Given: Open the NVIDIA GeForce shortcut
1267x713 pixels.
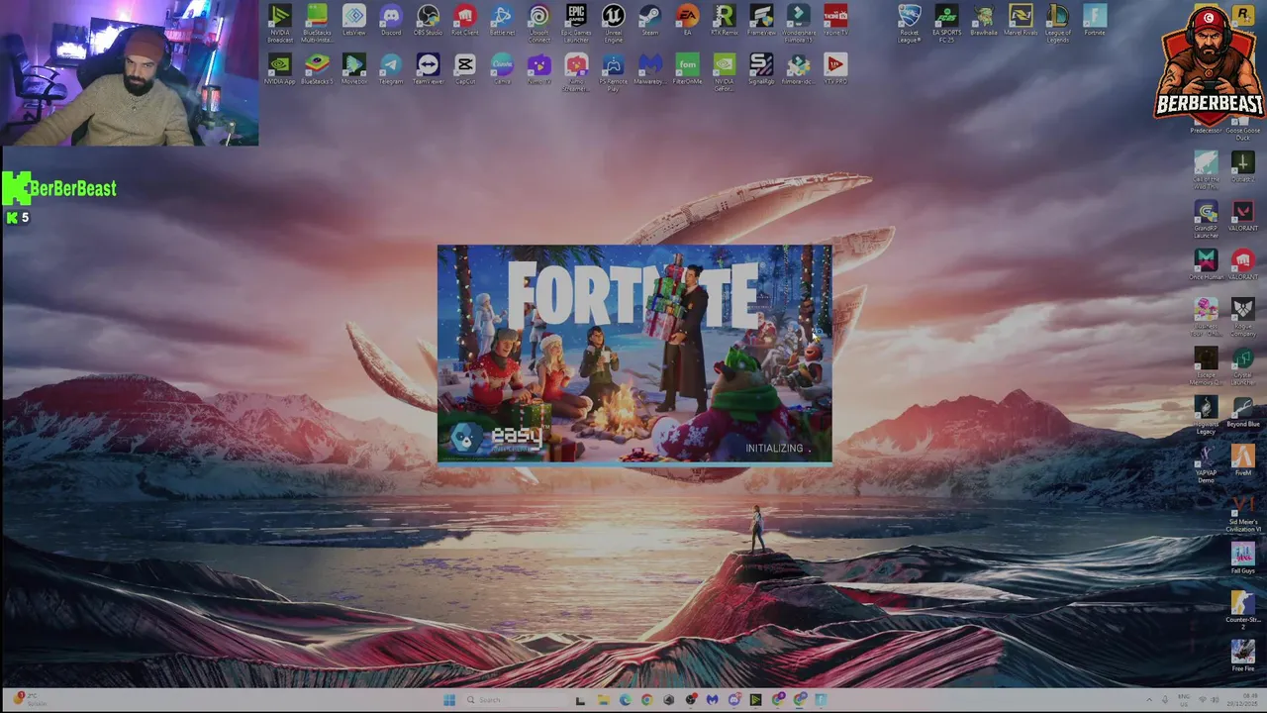Looking at the screenshot, I should [725, 72].
